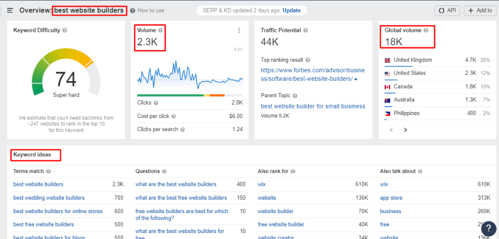
Task: Click the How to use help icon
Action: point(132,10)
